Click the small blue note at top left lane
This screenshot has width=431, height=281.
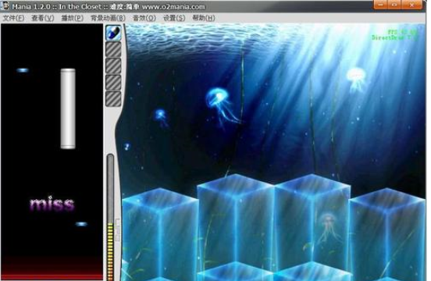click(23, 70)
